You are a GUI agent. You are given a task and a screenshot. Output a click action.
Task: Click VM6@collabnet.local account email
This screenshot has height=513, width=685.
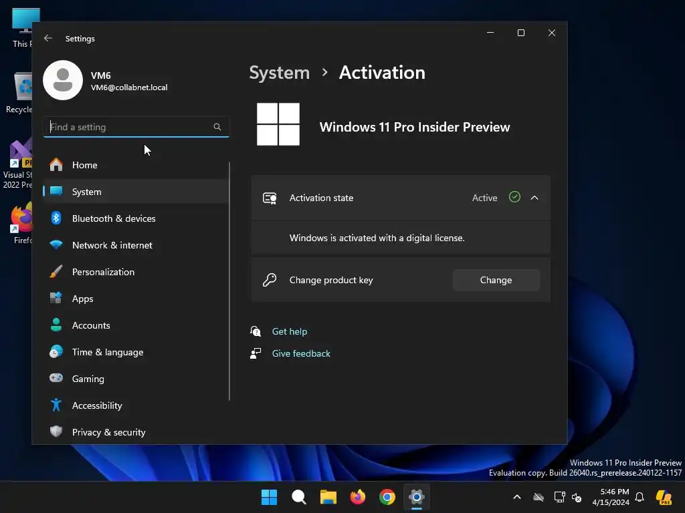coord(129,88)
